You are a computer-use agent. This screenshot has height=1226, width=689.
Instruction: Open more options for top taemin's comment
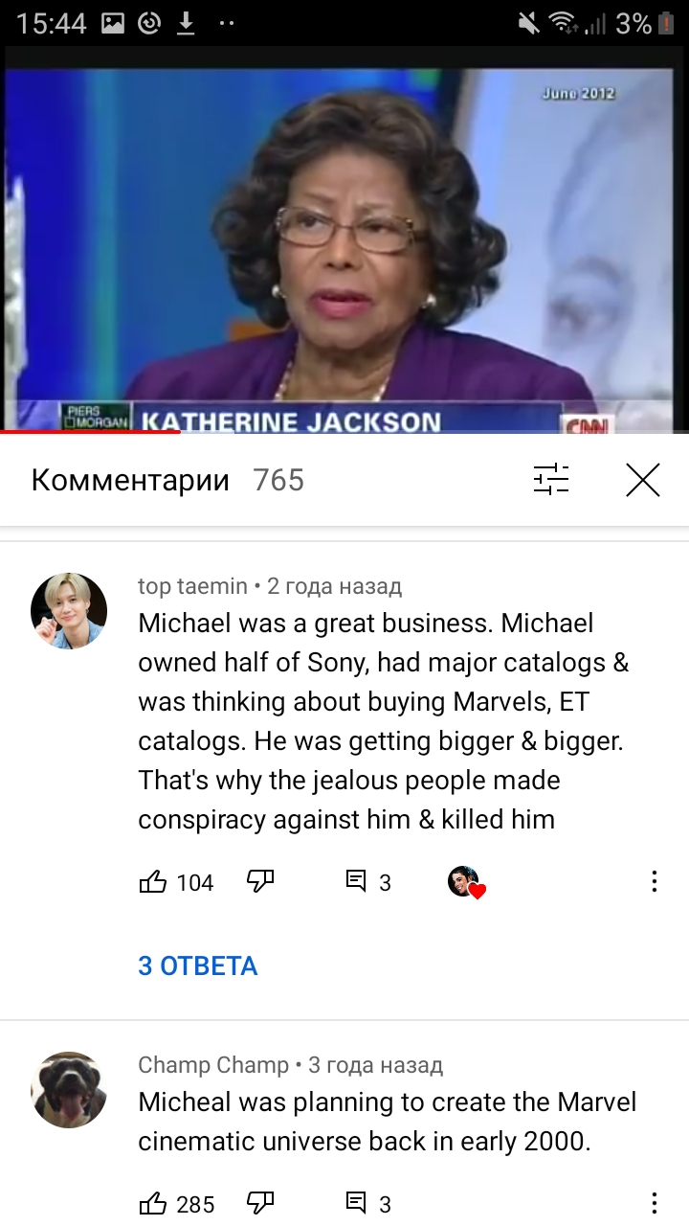pos(655,882)
